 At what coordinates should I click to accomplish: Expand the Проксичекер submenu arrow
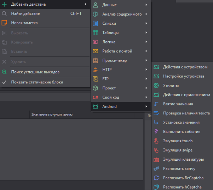coord(146,60)
